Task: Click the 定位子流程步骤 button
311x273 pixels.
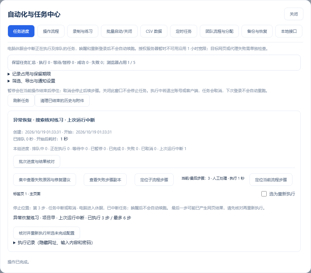Action: (154, 180)
